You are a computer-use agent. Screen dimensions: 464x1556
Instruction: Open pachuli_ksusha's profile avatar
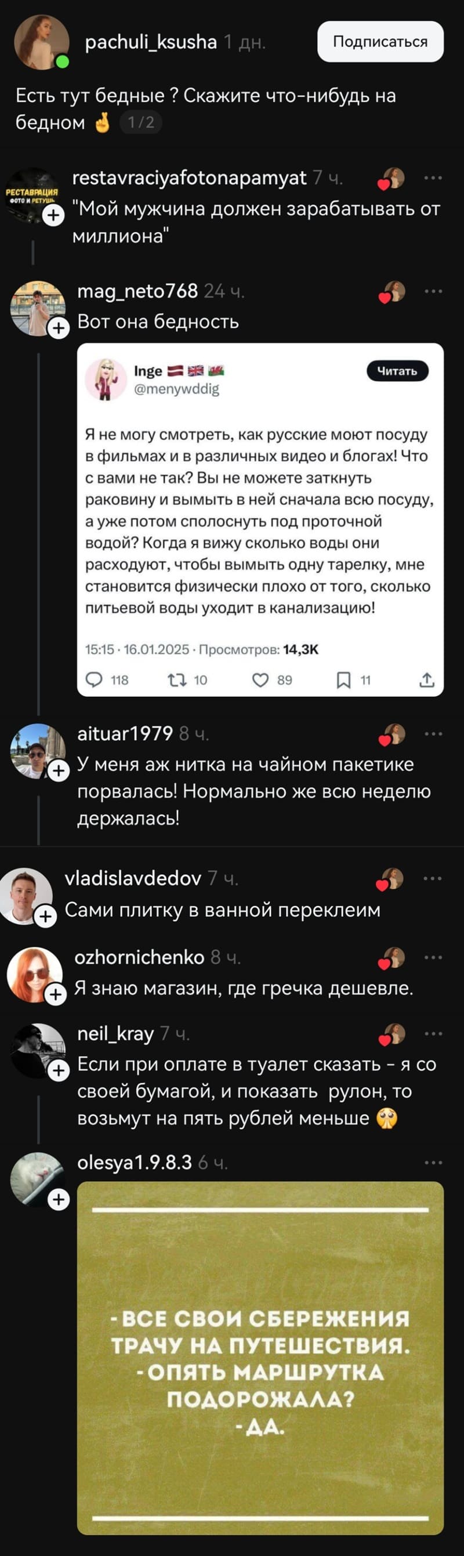coord(41,41)
